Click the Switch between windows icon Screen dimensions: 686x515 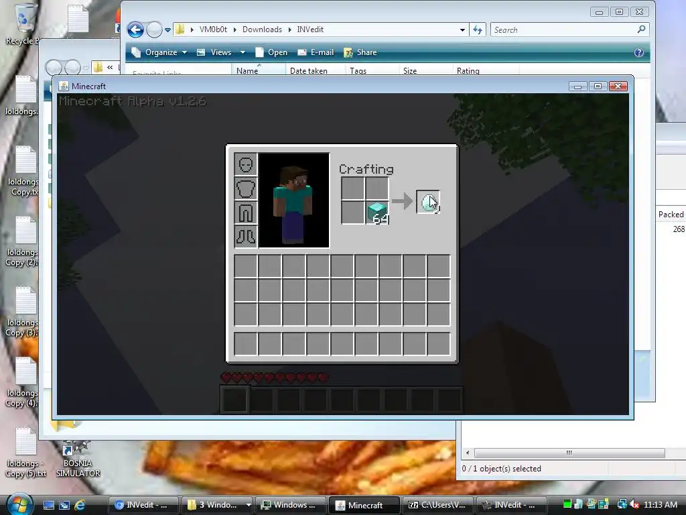64,505
